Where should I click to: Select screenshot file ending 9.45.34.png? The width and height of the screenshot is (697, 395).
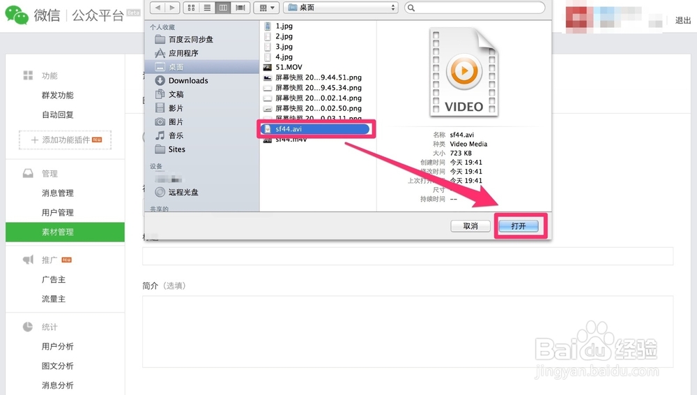coord(317,87)
